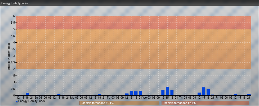
Task: Click the y-axis value '1.5'
Action: point(13,76)
